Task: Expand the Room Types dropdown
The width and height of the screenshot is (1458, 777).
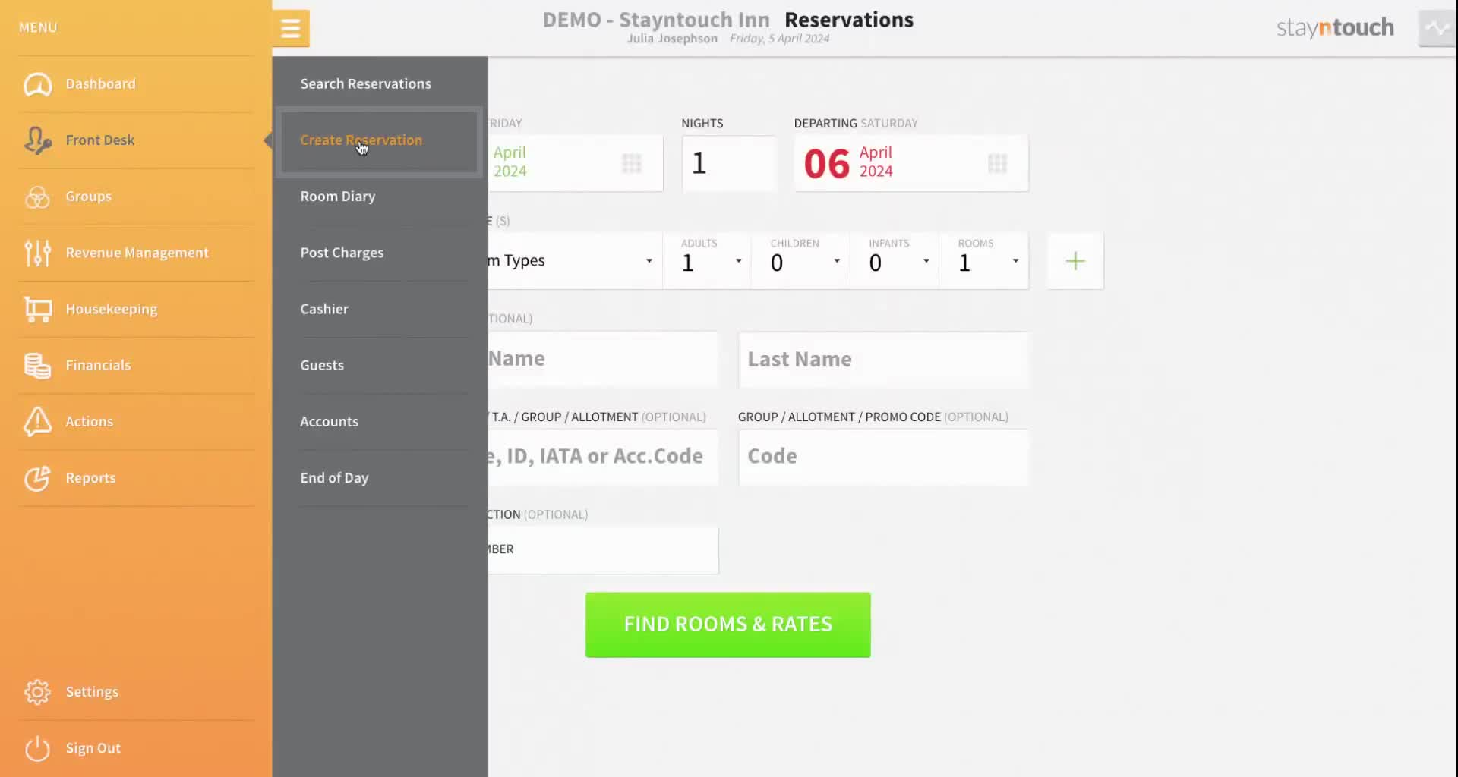Action: pyautogui.click(x=575, y=261)
